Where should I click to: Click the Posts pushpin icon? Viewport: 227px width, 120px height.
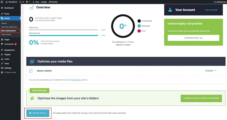[2, 14]
